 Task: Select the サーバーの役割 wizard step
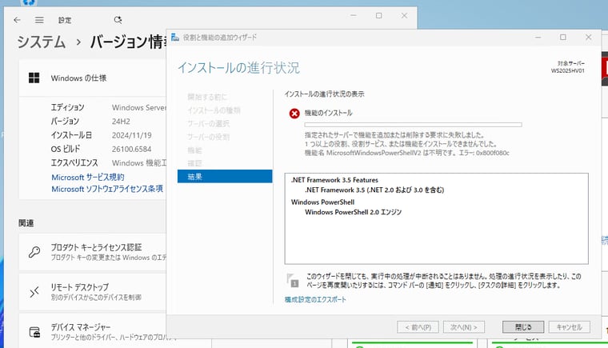208,137
